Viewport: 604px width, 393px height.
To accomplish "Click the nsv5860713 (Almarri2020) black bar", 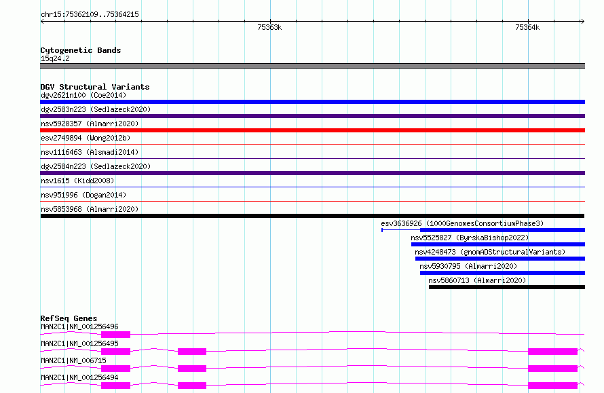I will pos(507,287).
